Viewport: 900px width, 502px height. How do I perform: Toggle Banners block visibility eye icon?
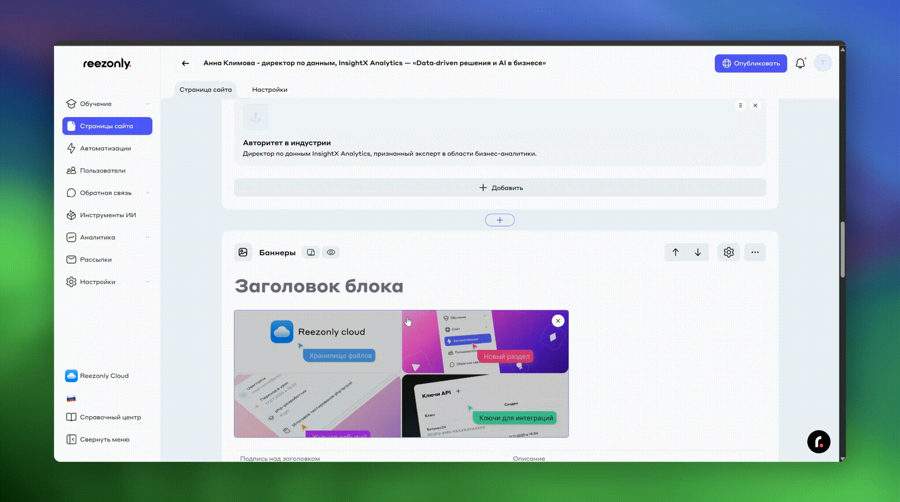click(x=331, y=252)
